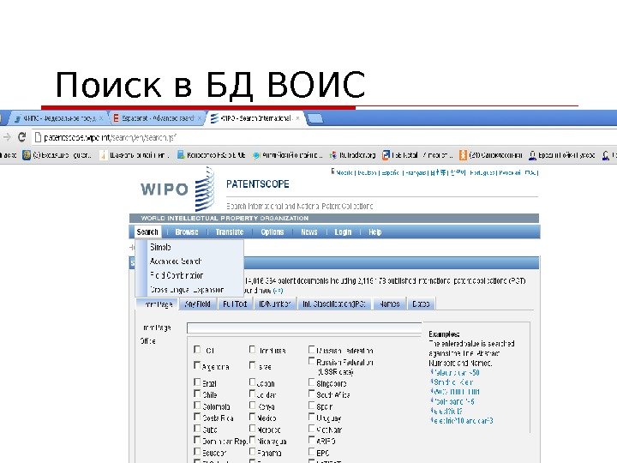Image resolution: width=617 pixels, height=463 pixels.
Task: Tick the EPO checkbox
Action: 312,452
